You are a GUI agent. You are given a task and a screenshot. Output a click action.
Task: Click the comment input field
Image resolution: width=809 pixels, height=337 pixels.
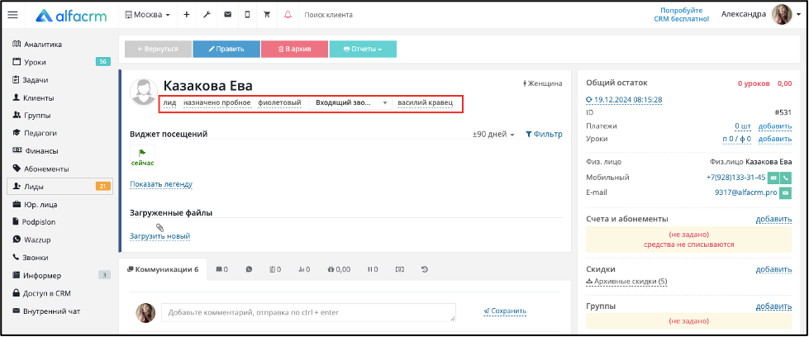308,312
